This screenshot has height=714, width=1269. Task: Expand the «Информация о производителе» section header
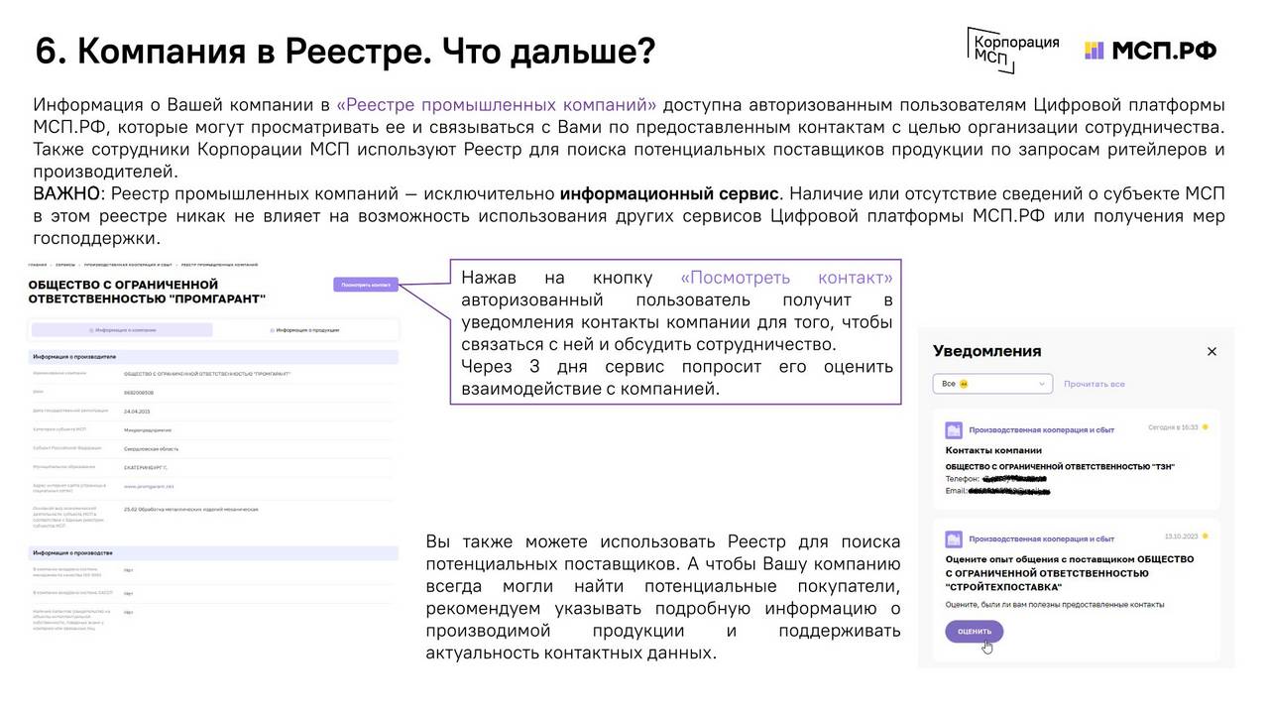pyautogui.click(x=74, y=356)
